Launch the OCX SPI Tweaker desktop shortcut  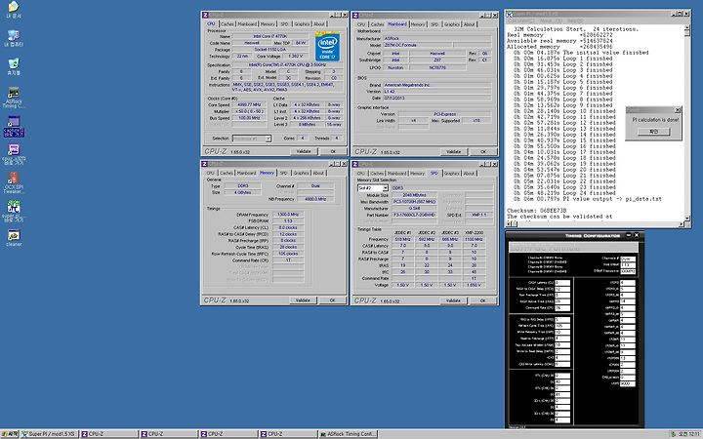[14, 183]
